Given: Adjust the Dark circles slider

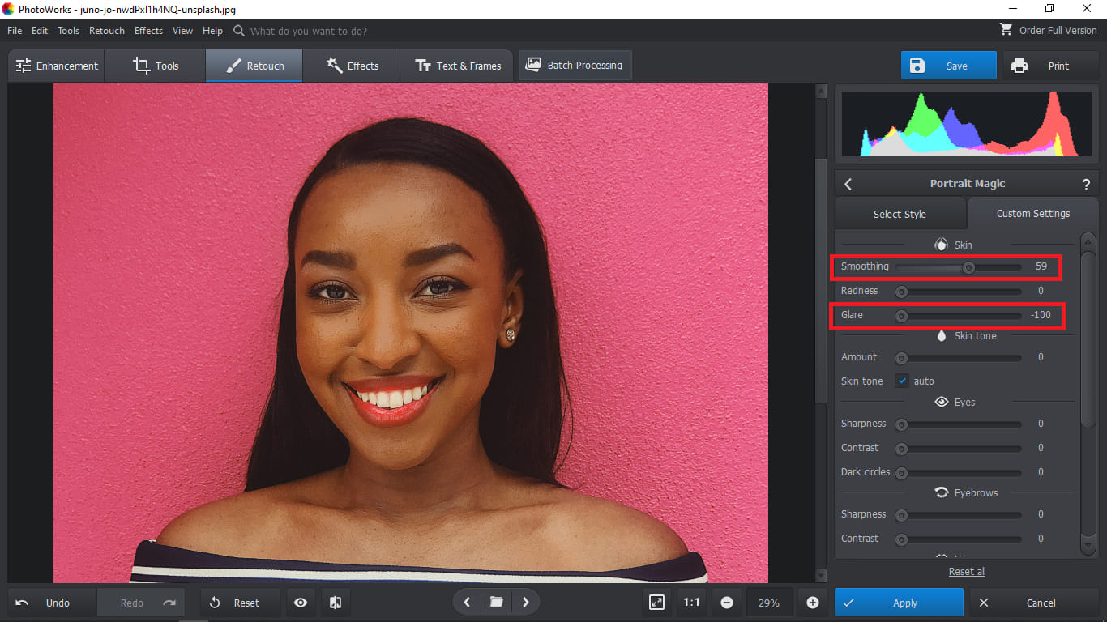Looking at the screenshot, I should click(959, 472).
